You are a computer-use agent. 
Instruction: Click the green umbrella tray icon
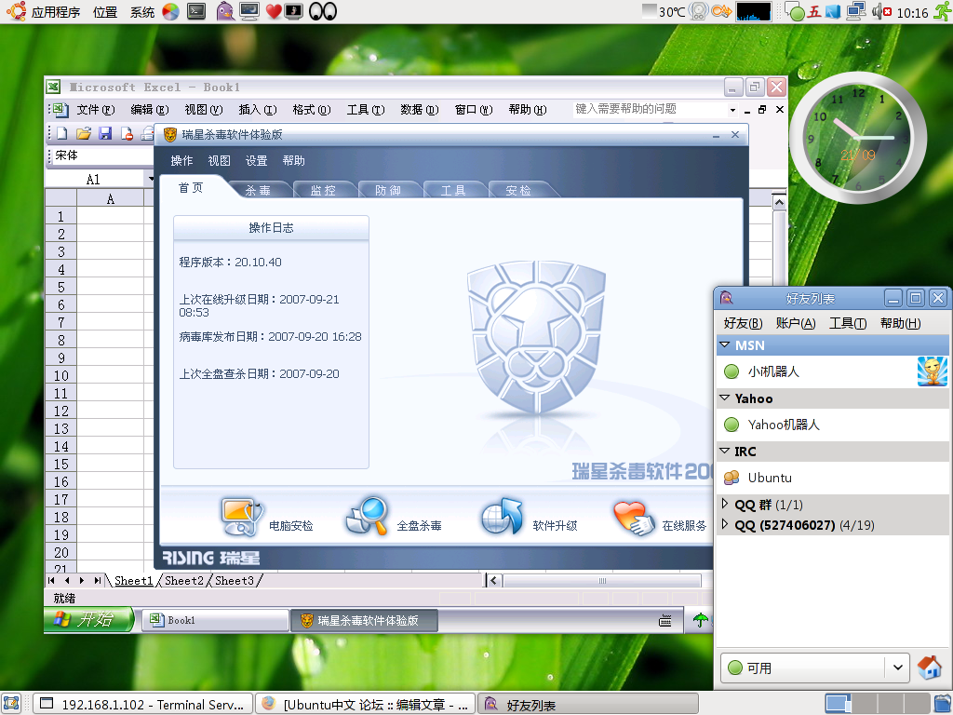point(701,620)
